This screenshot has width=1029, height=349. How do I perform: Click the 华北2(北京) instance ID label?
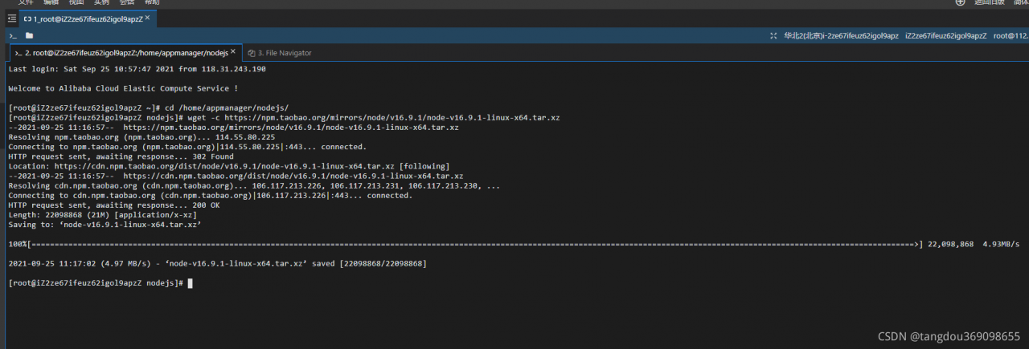841,35
